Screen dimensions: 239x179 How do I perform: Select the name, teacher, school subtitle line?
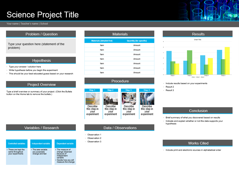[27, 24]
